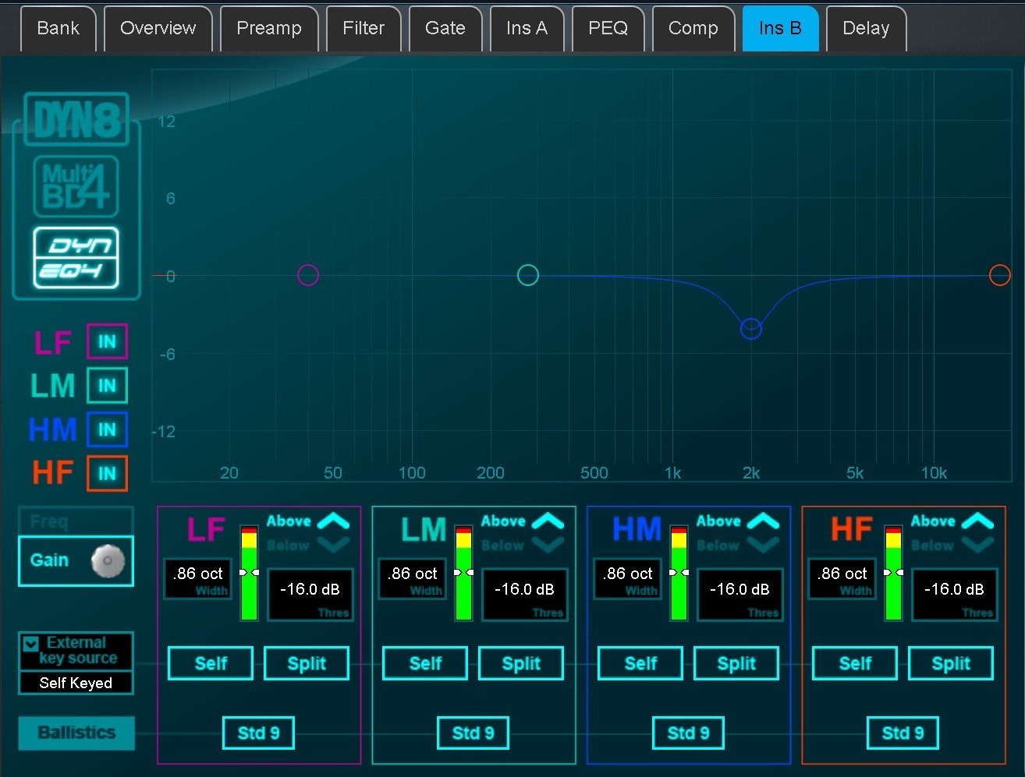Select LM band .86 oct width field
The width and height of the screenshot is (1025, 777).
(x=413, y=579)
